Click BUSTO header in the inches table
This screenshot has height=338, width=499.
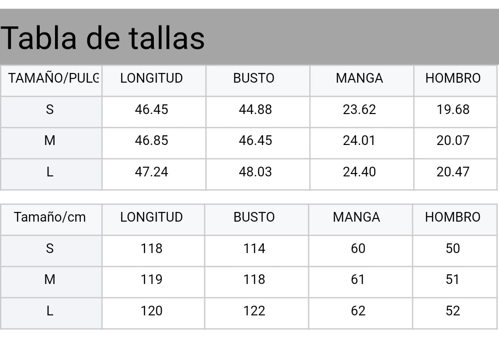tap(254, 78)
